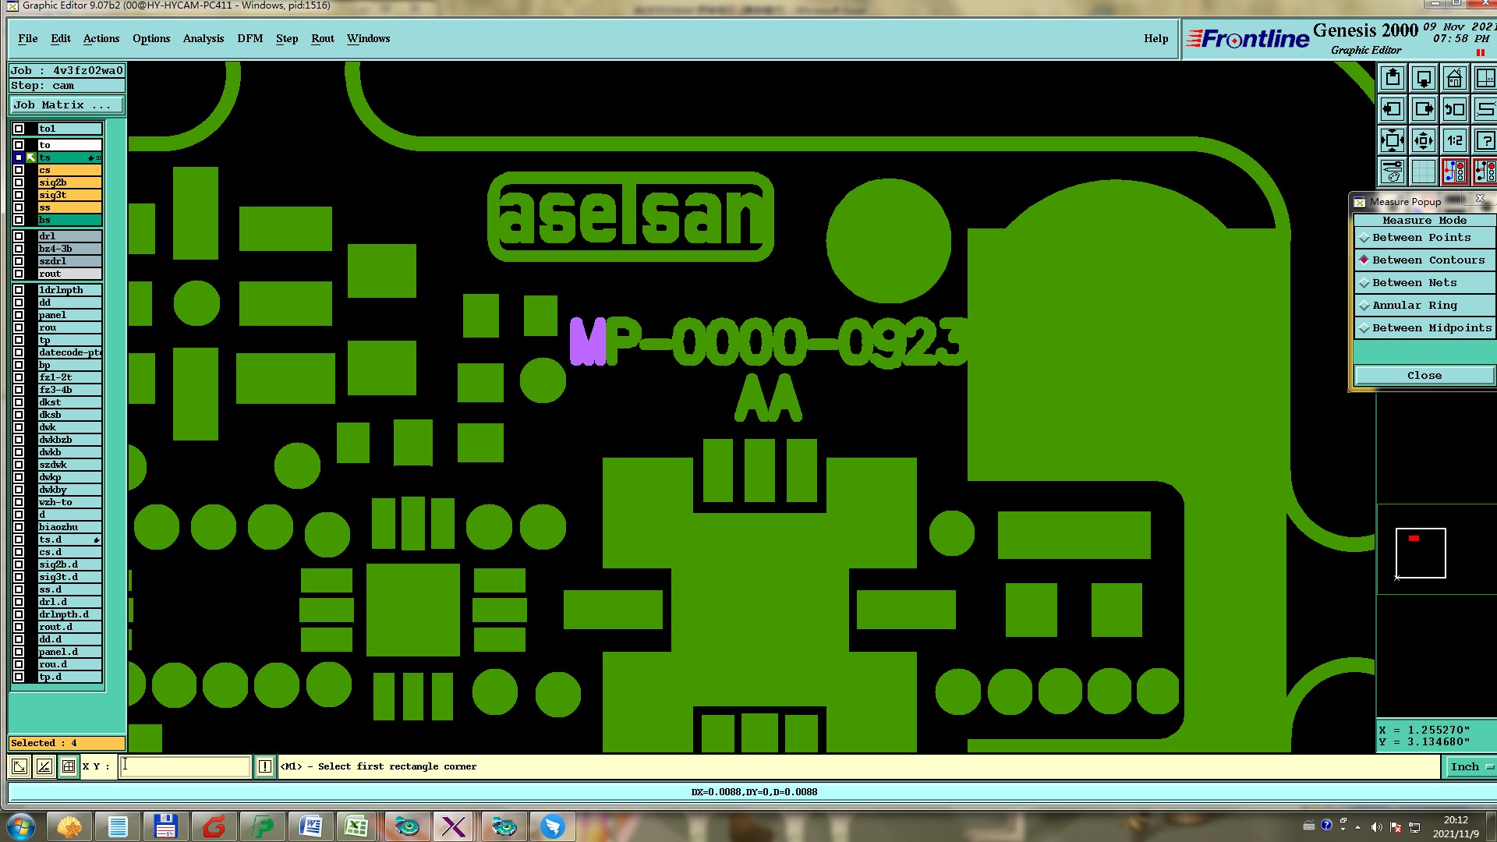
Task: Open the Help menu
Action: 1156,38
